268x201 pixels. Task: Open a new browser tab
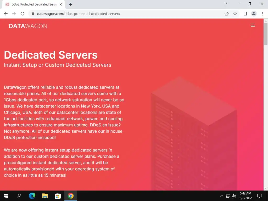71,4
